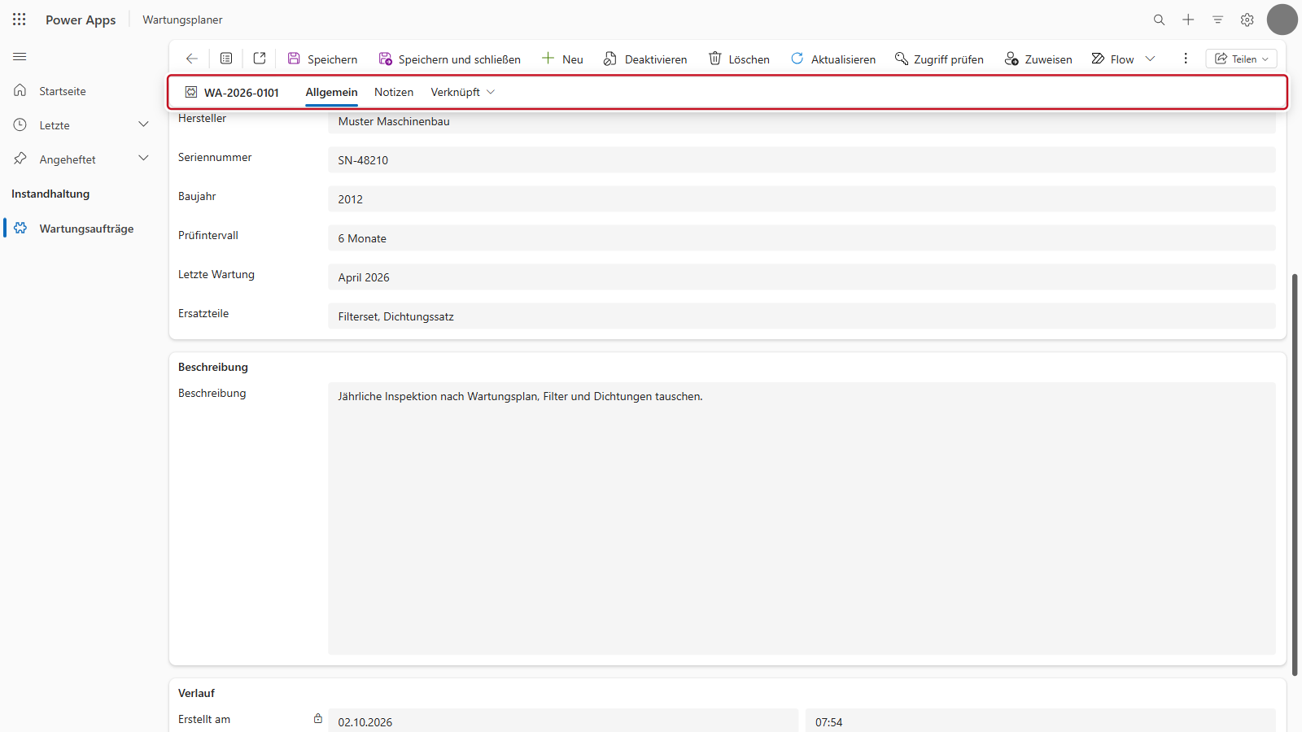Open the record in a new window

(260, 59)
